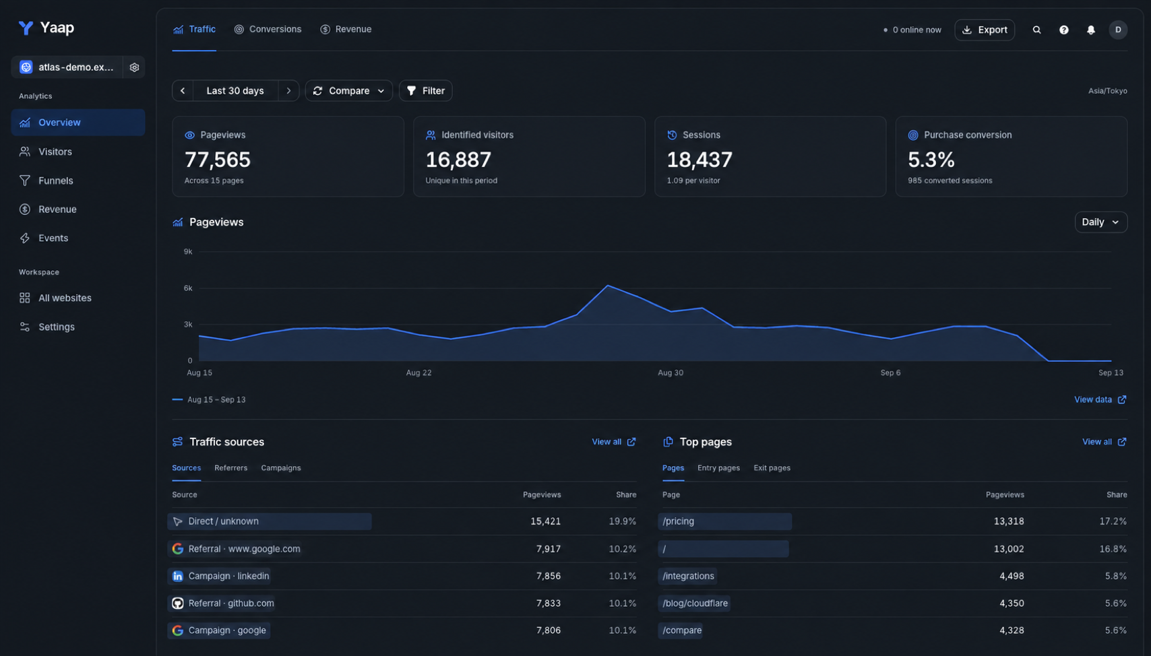The height and width of the screenshot is (656, 1151).
Task: Click the /blog/cloudflare page row
Action: (x=894, y=604)
